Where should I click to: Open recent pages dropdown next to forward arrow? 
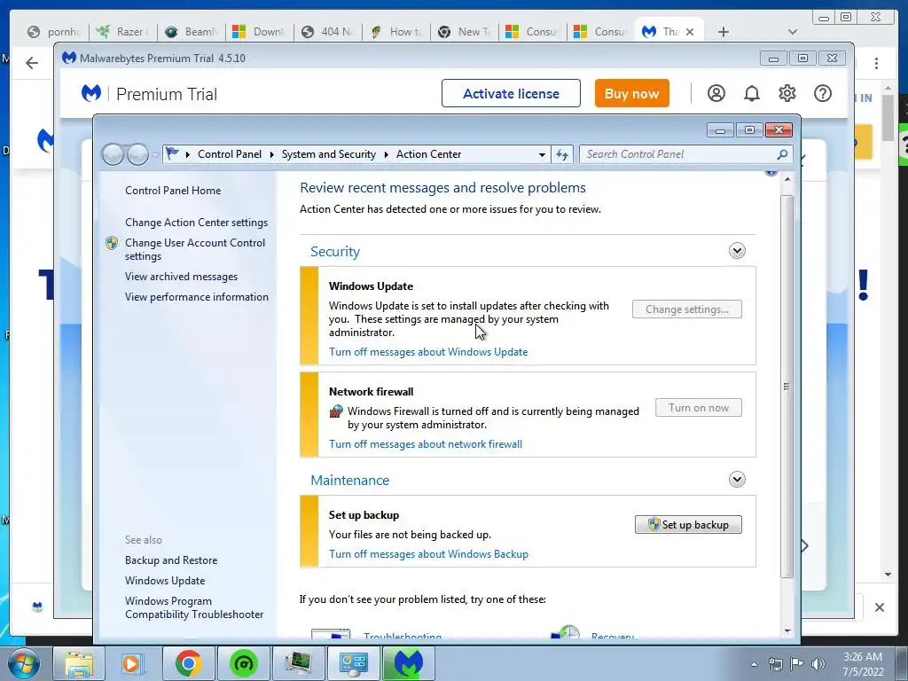click(155, 154)
